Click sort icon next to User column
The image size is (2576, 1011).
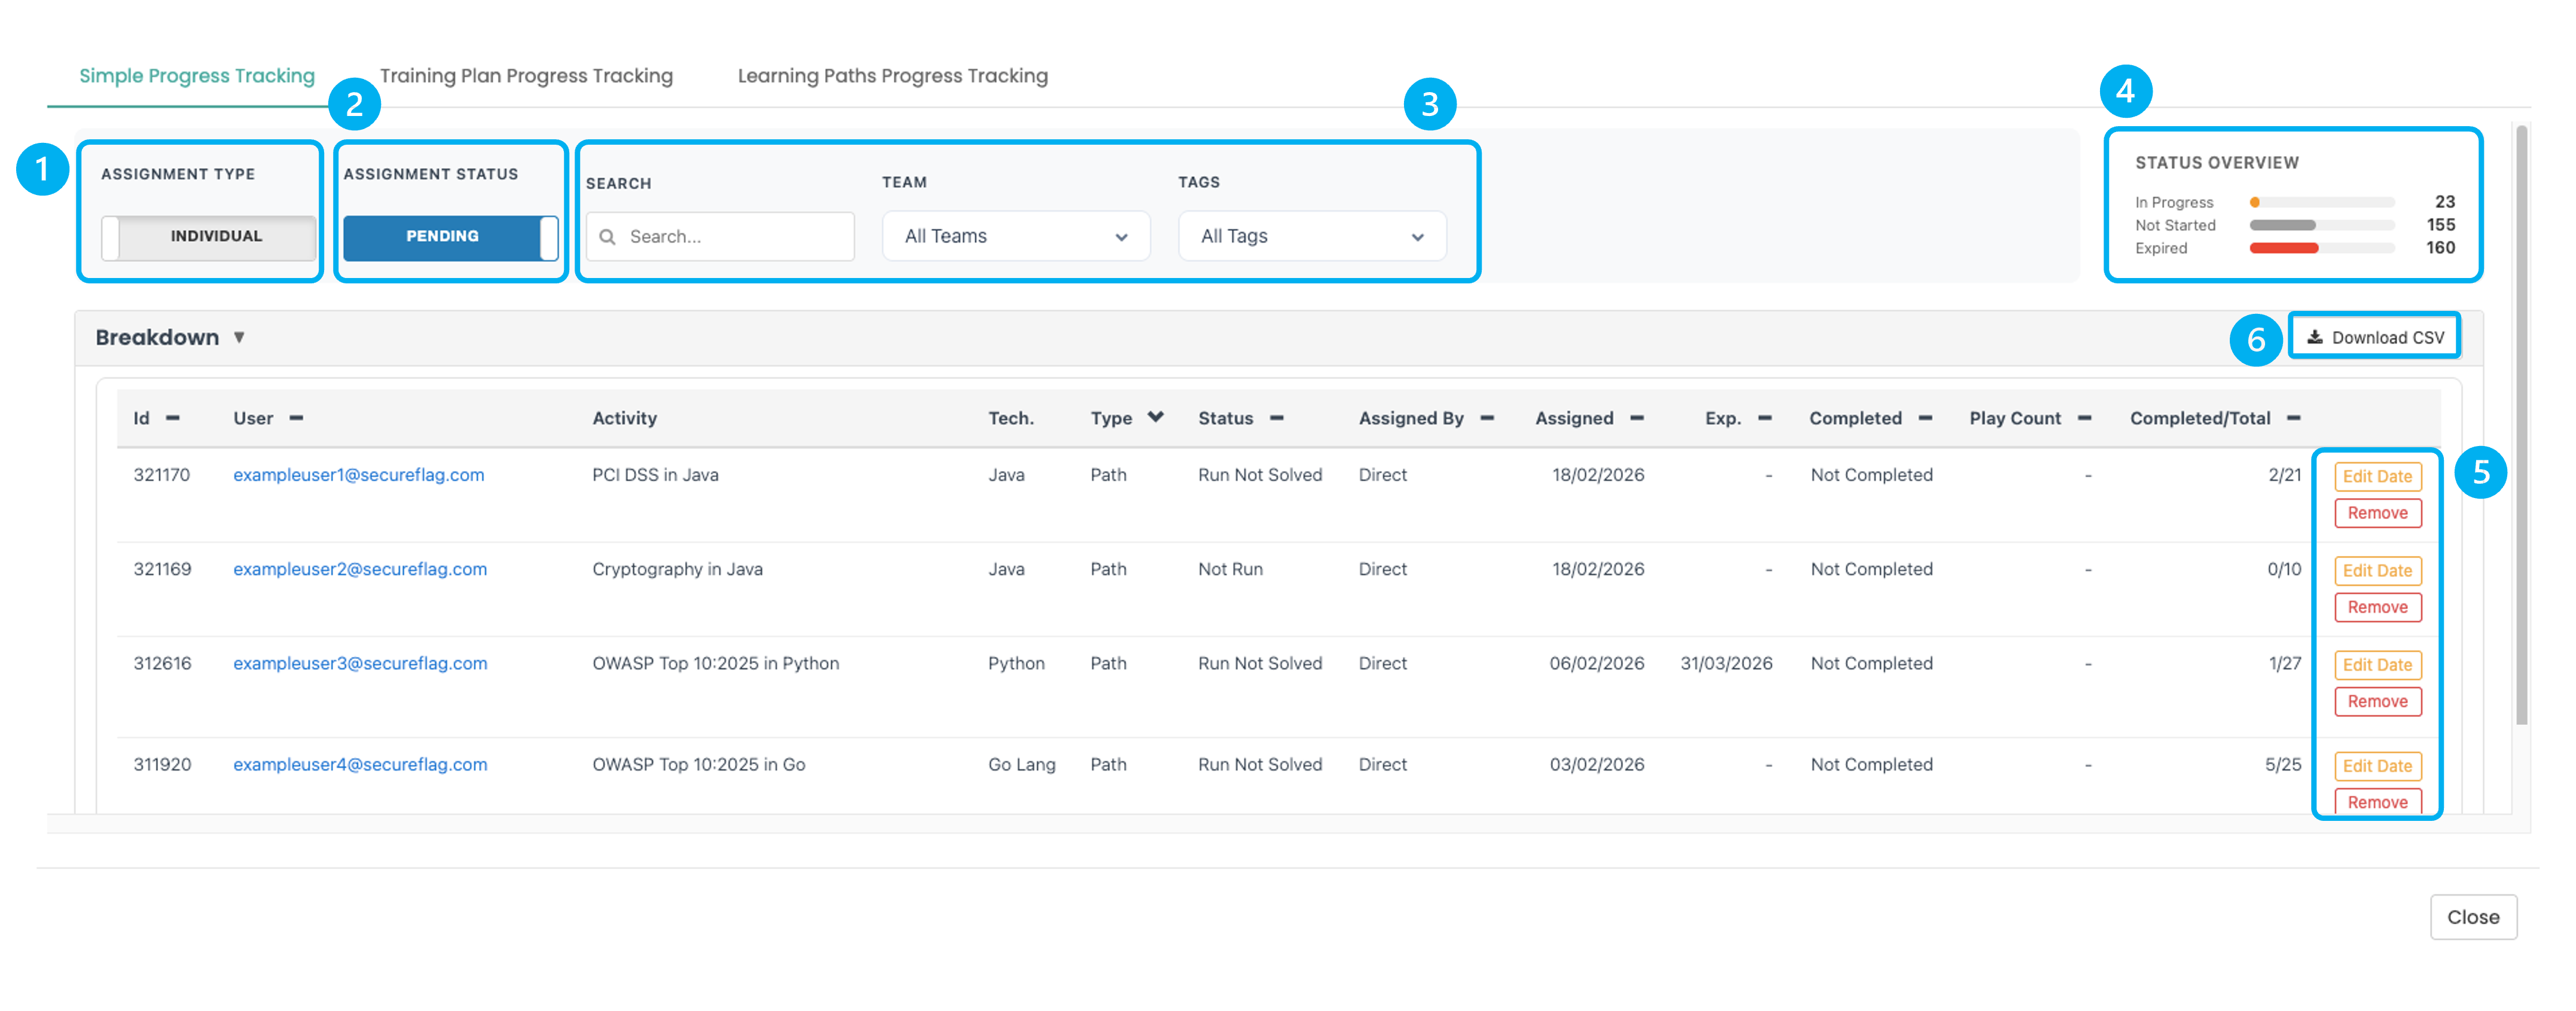(x=296, y=418)
